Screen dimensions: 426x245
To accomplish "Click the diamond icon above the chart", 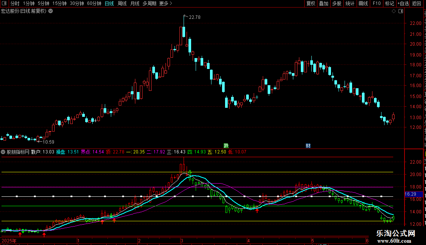I will pos(394,11).
